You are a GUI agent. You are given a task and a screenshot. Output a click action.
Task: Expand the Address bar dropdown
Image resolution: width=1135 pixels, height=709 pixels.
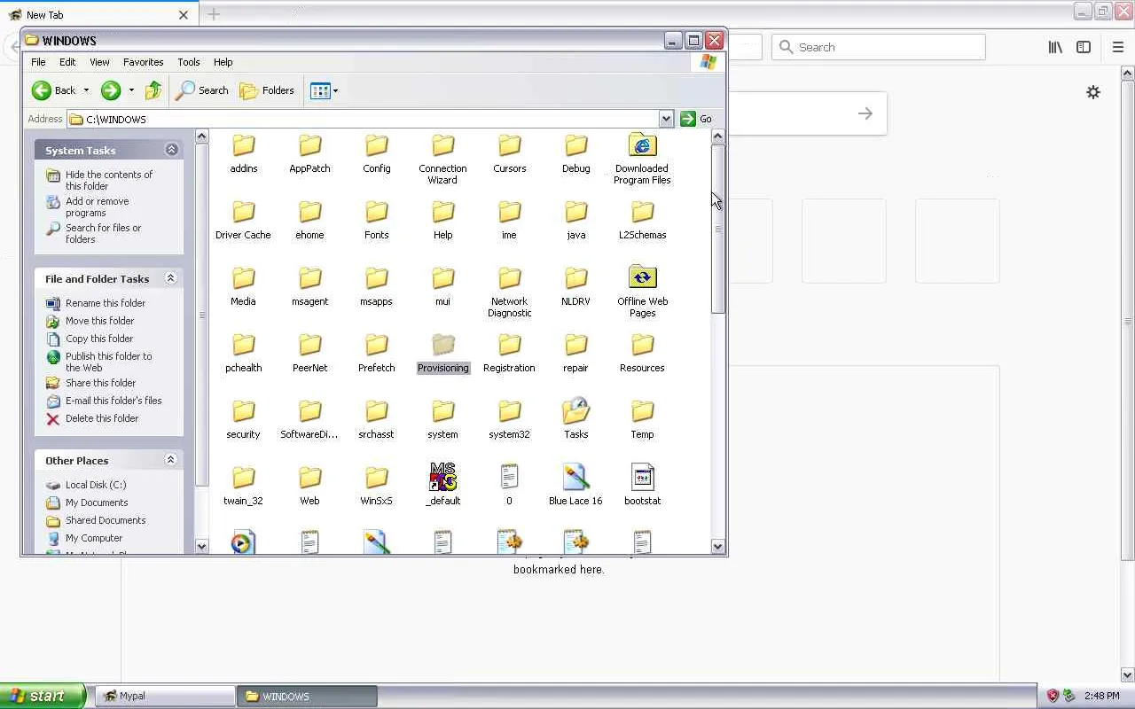coord(666,119)
